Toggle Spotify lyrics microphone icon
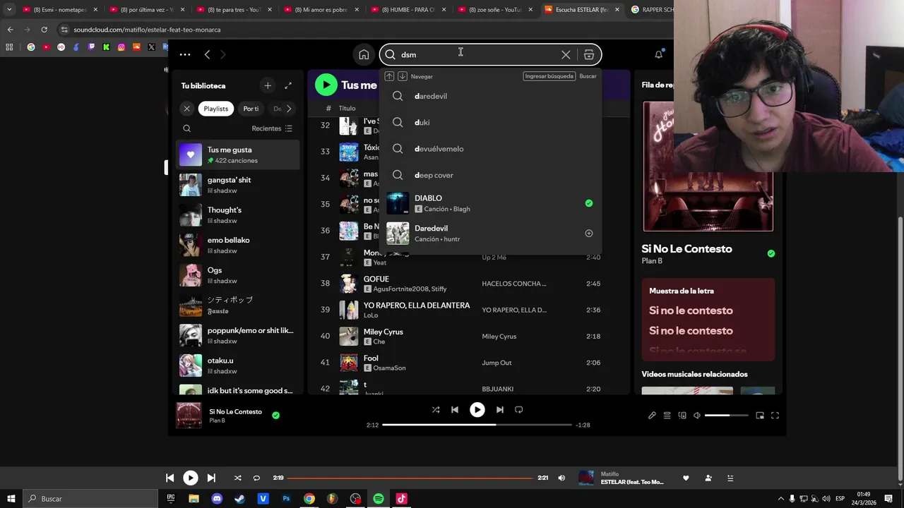 pos(652,416)
